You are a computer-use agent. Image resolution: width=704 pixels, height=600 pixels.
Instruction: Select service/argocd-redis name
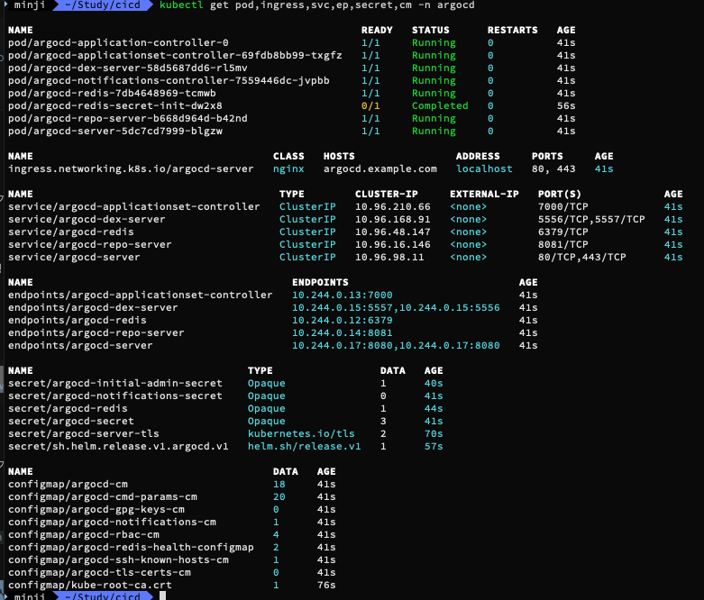[x=71, y=232]
